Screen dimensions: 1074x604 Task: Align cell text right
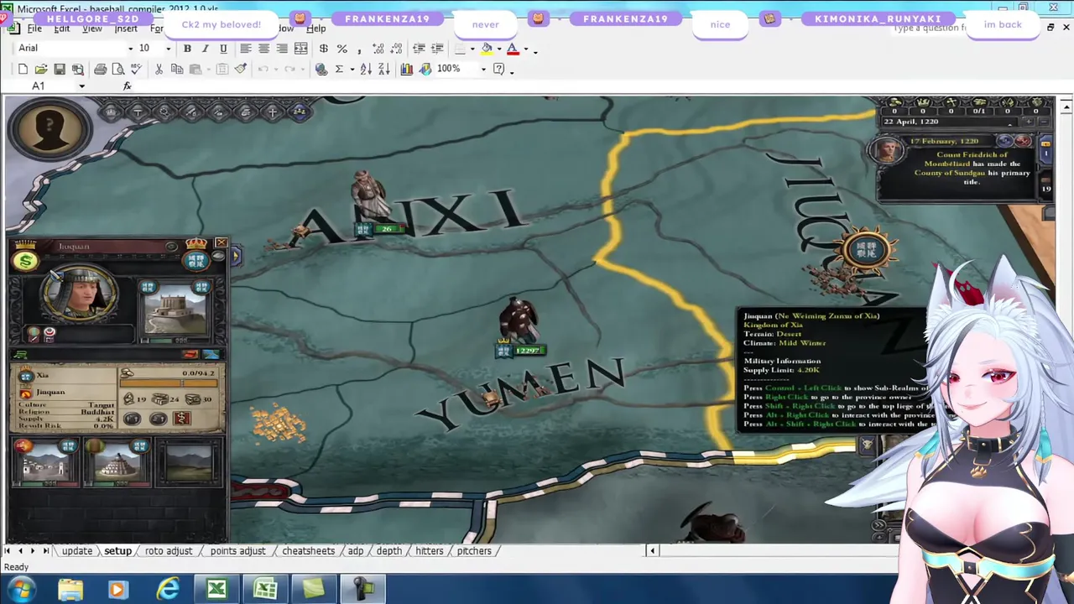pyautogui.click(x=282, y=49)
